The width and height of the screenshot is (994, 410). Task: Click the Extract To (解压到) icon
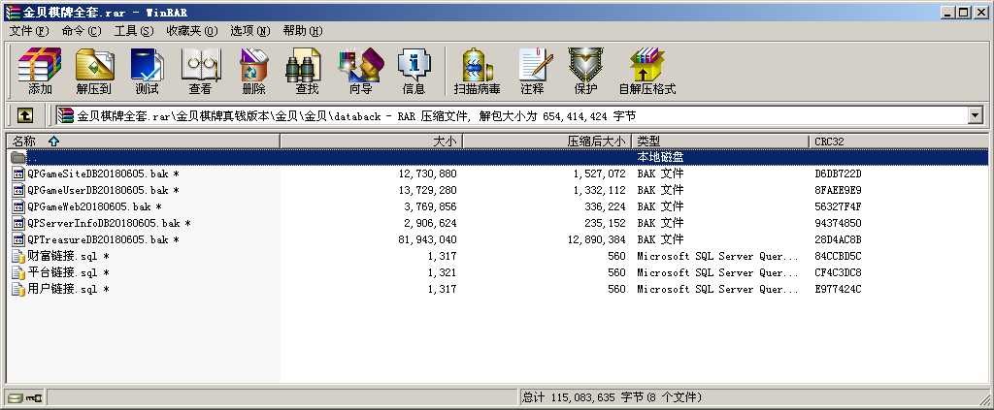(94, 71)
